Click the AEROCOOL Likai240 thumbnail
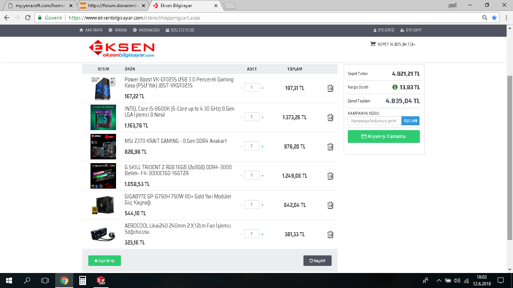Image resolution: width=513 pixels, height=288 pixels. click(103, 234)
